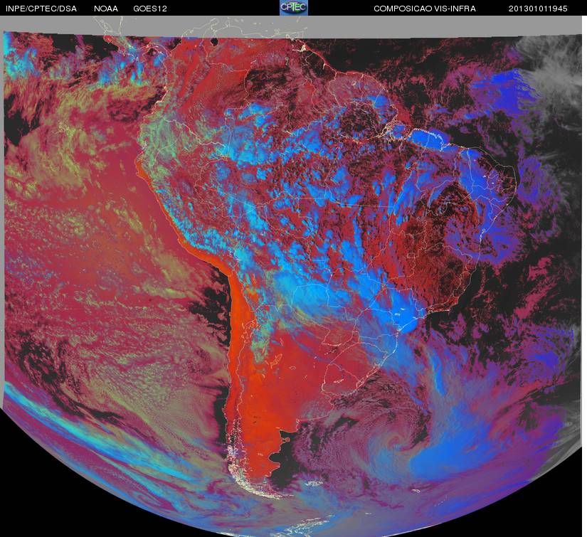
Task: Click the GOES12 satellite label
Action: tap(150, 9)
